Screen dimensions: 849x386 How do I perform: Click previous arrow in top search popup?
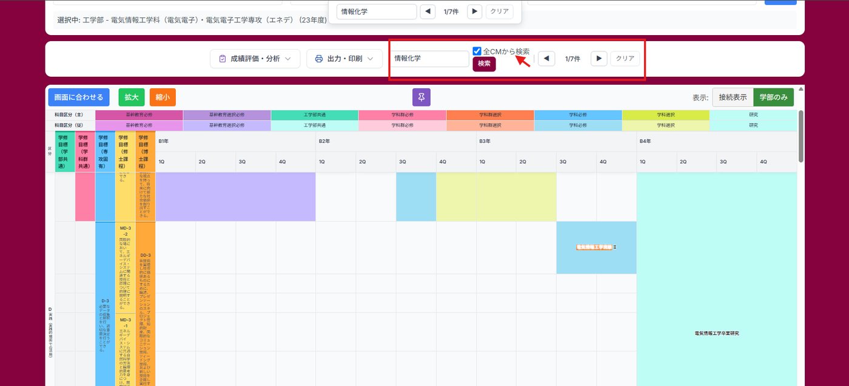pyautogui.click(x=428, y=11)
